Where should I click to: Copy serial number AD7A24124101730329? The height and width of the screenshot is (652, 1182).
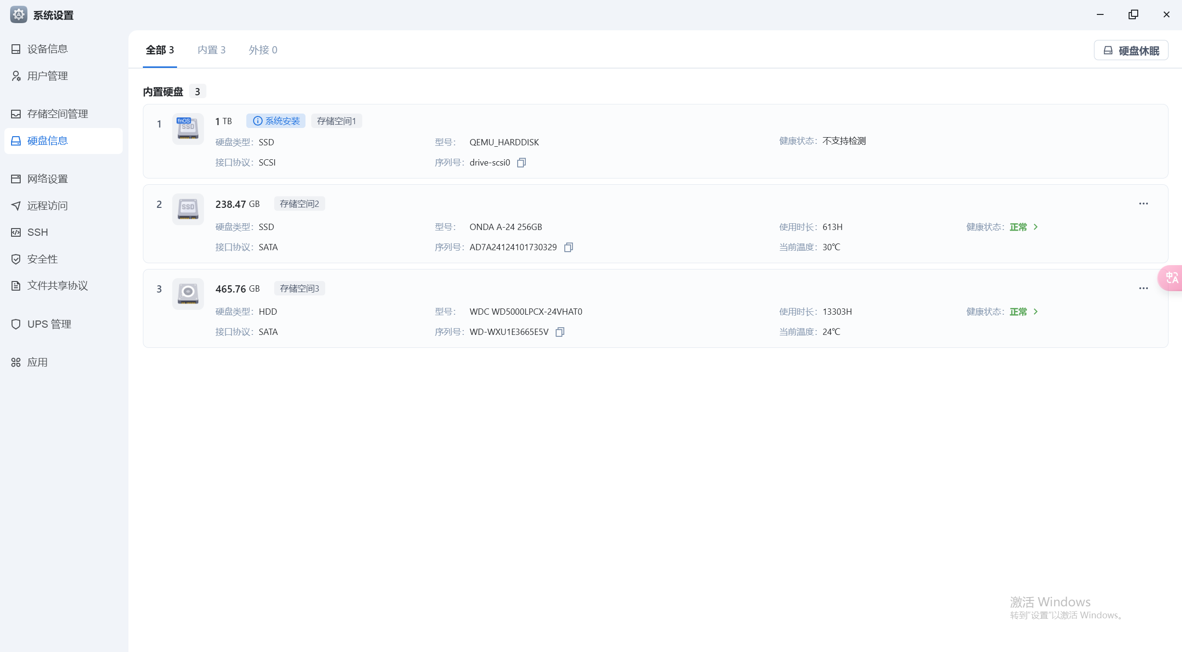(568, 247)
